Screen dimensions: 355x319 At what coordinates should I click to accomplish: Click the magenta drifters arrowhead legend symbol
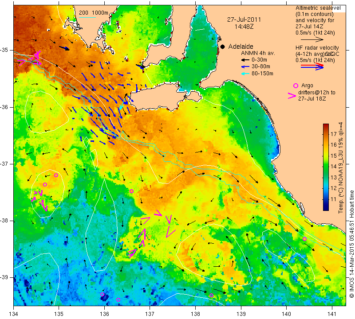click(292, 96)
